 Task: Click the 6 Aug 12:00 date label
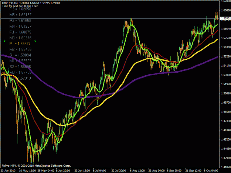(x=137, y=171)
